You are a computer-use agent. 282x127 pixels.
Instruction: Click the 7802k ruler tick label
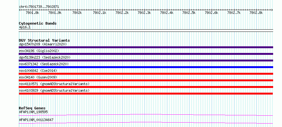[77, 13]
